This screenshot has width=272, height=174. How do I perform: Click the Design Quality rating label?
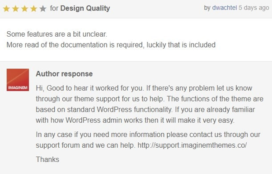(85, 8)
